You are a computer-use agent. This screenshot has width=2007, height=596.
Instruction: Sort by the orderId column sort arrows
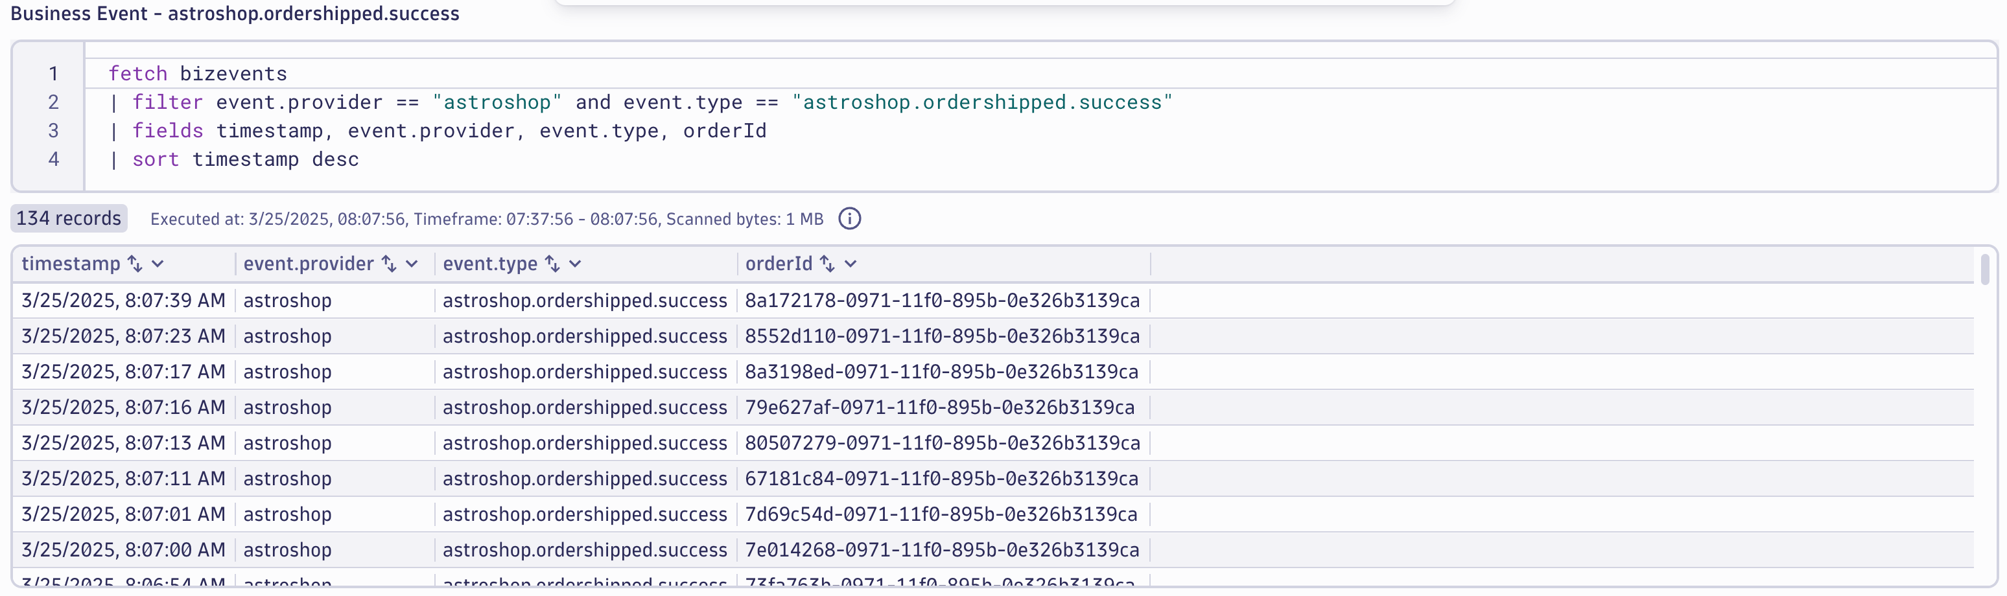click(827, 264)
